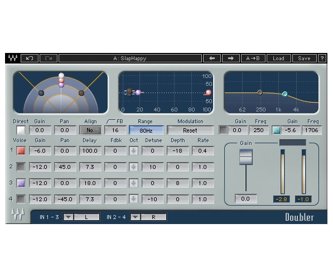Click the FB filter value 16
333x277 pixels.
115,130
